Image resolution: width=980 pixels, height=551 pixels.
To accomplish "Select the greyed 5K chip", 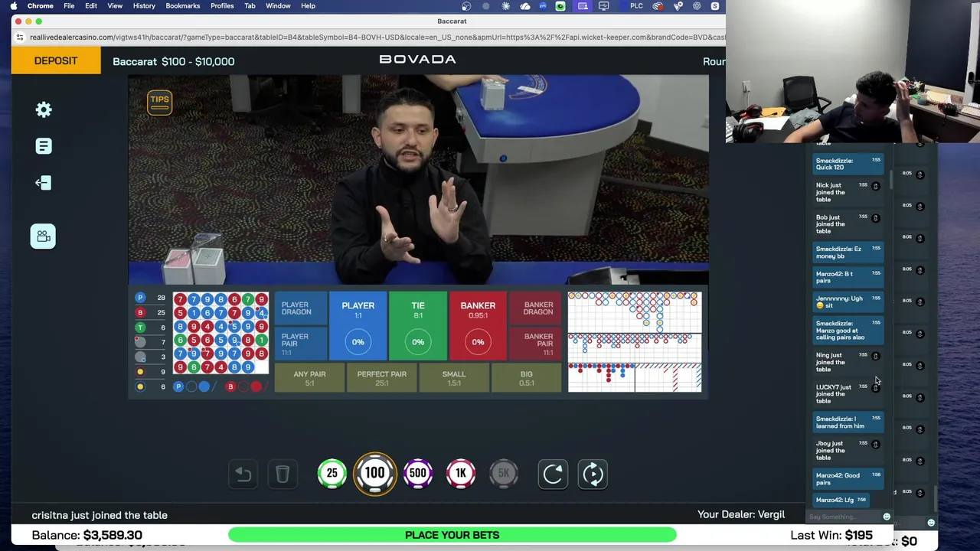I will tap(504, 474).
